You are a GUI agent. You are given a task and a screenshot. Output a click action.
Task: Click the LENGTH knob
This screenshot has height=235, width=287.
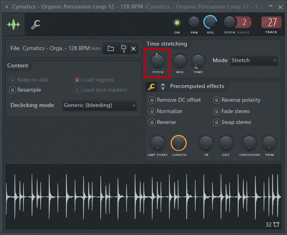179,143
